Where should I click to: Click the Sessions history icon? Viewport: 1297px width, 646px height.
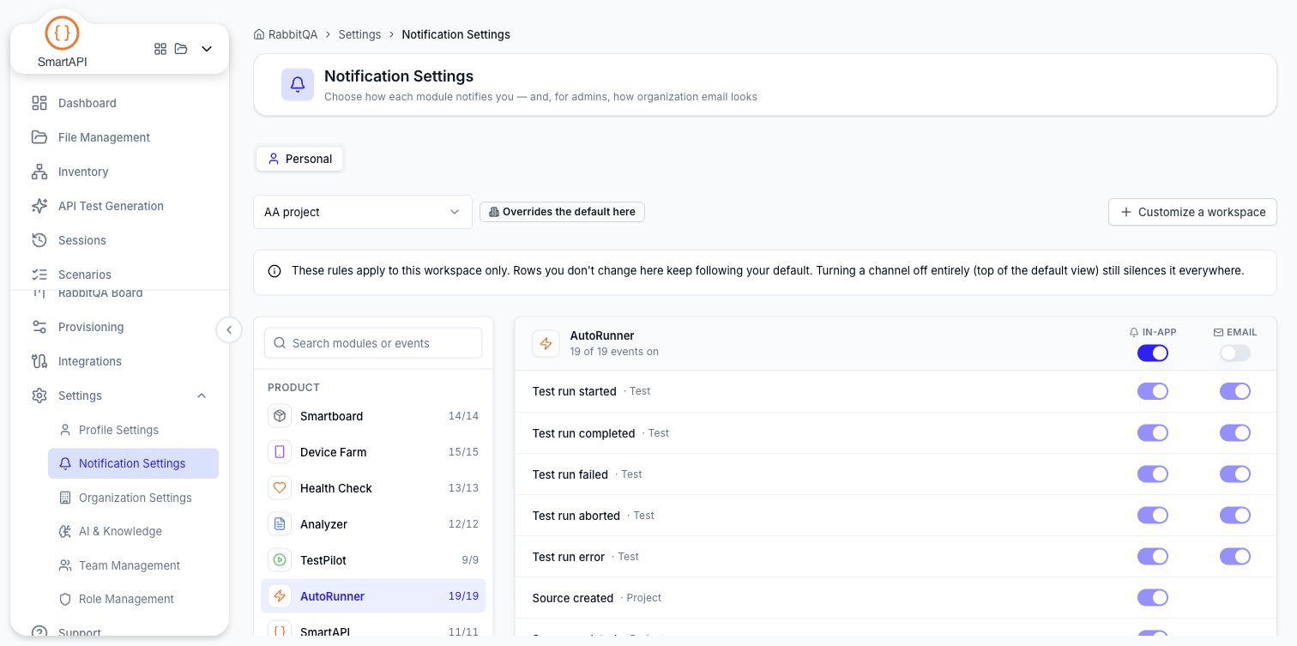tap(39, 240)
